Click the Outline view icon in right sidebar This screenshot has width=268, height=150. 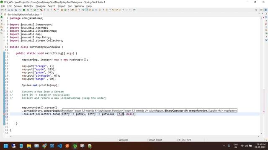tap(266, 17)
